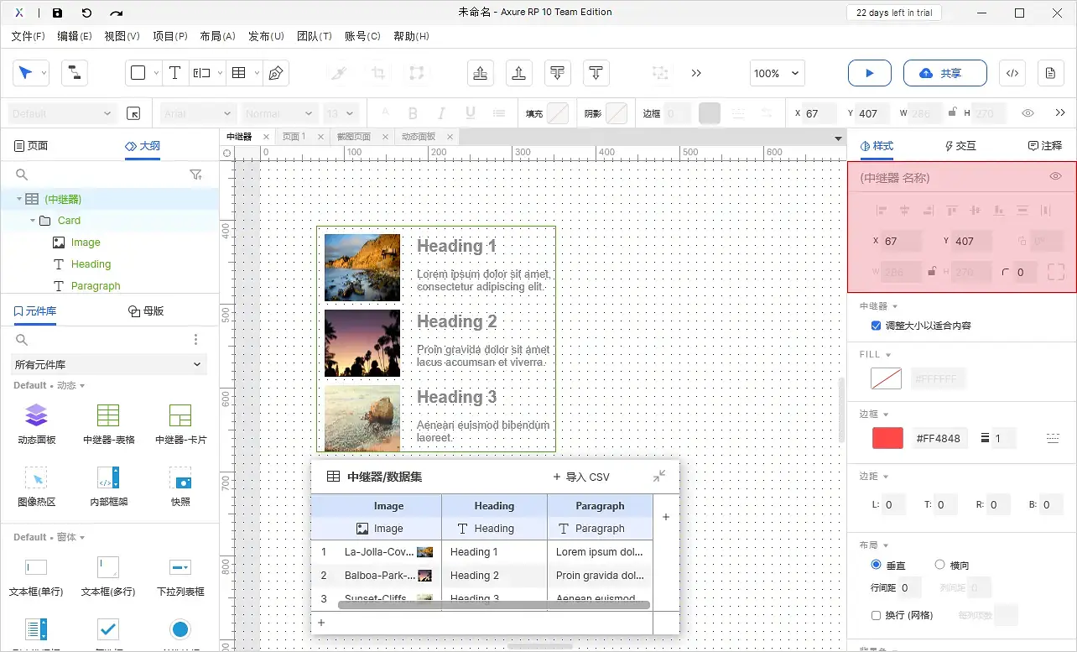Click the red border color swatch

click(887, 438)
